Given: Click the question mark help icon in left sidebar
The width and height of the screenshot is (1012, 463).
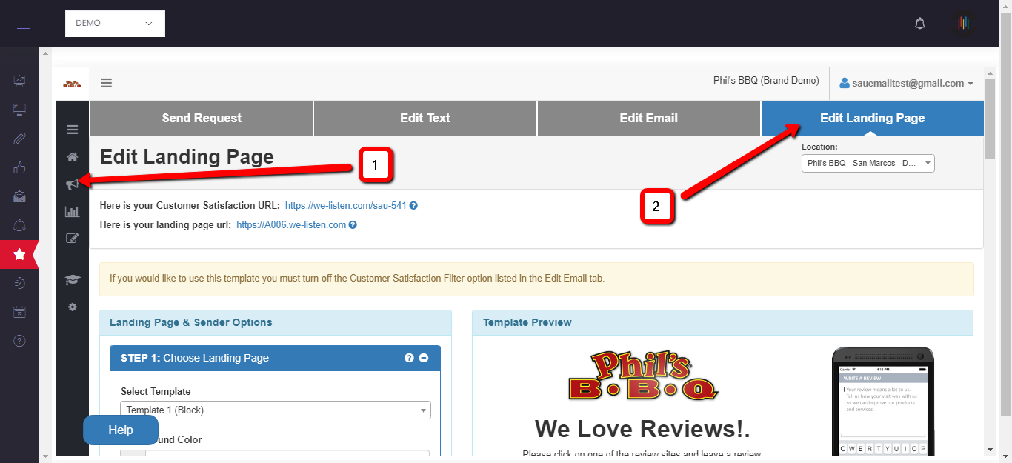Looking at the screenshot, I should coord(19,341).
